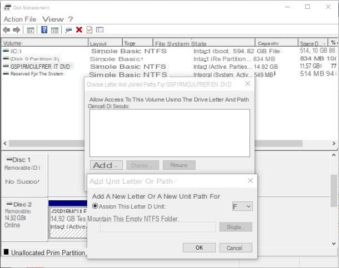Click the Add button in Change Letter dialog

click(106, 165)
